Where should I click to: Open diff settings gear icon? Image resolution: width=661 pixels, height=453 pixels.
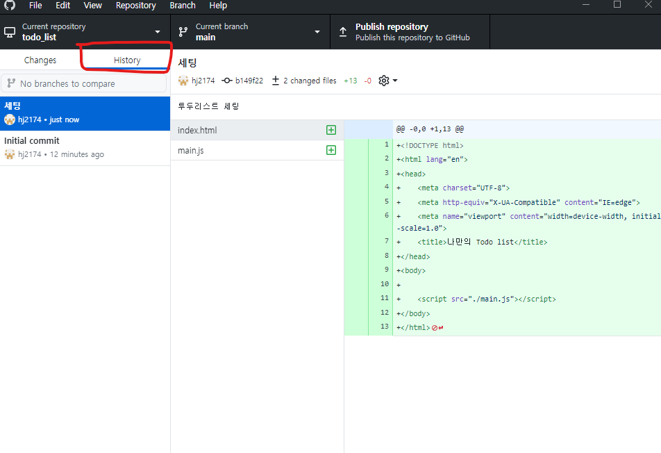(x=383, y=81)
